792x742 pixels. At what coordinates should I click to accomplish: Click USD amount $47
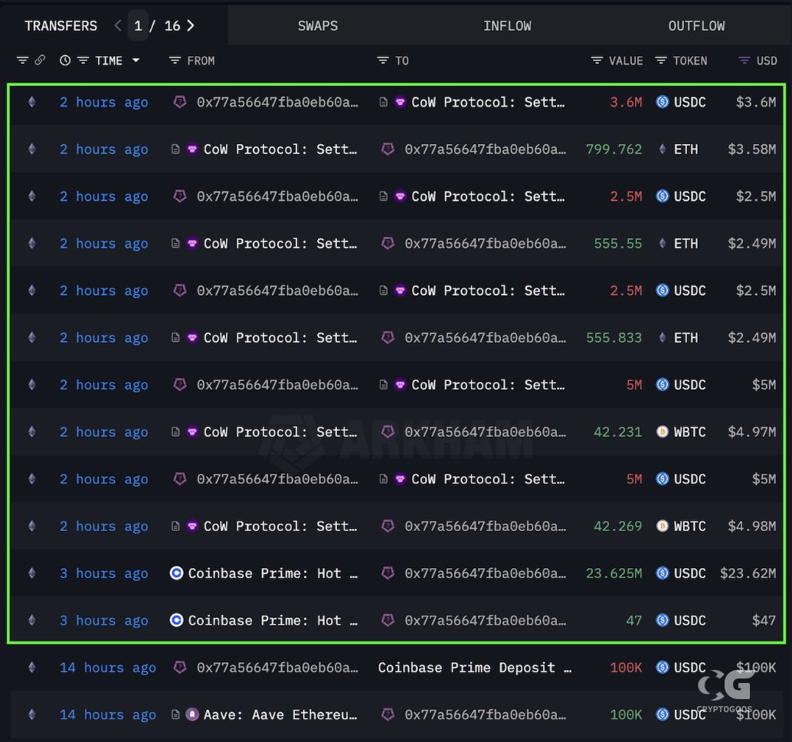point(764,621)
